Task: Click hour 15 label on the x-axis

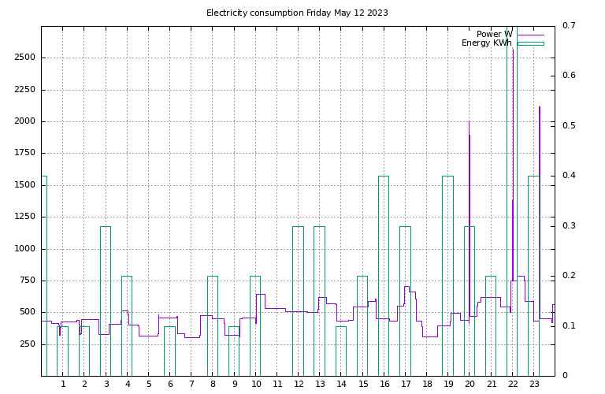Action: click(x=363, y=384)
